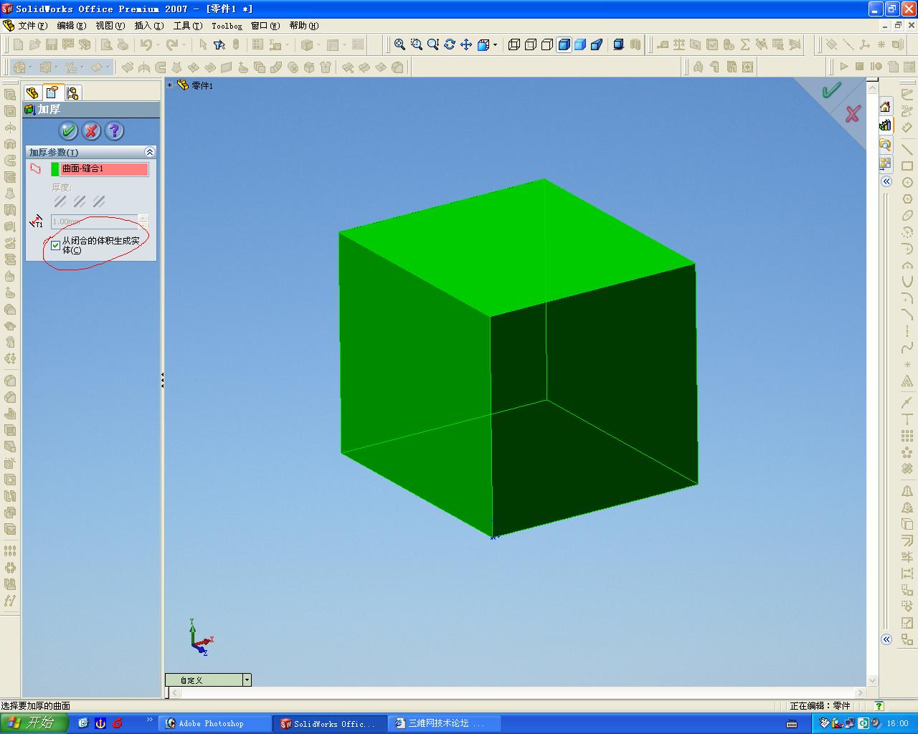This screenshot has width=918, height=734.
Task: Open the 窗口 menu
Action: point(265,26)
